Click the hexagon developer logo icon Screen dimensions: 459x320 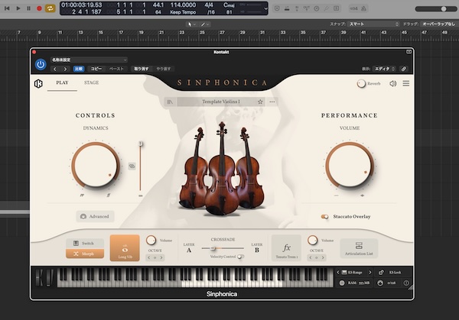click(x=38, y=83)
